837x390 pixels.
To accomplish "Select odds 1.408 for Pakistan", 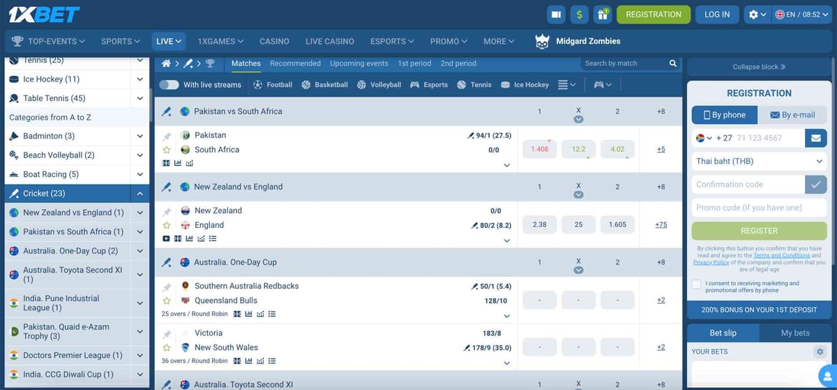I will tap(539, 149).
